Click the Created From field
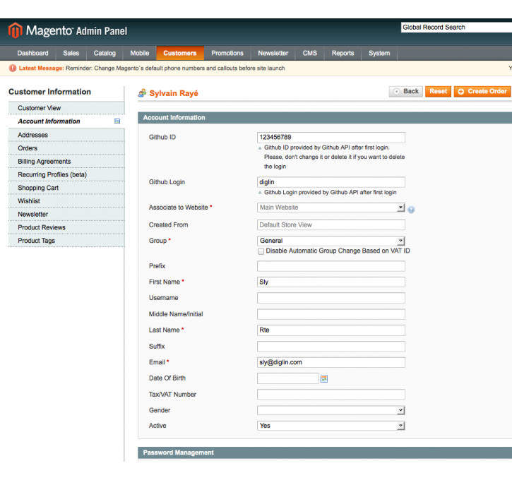Viewport: 512px width, 480px height. point(331,225)
